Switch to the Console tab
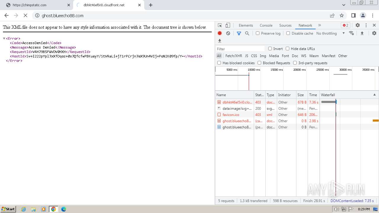379x213 pixels. point(266,25)
